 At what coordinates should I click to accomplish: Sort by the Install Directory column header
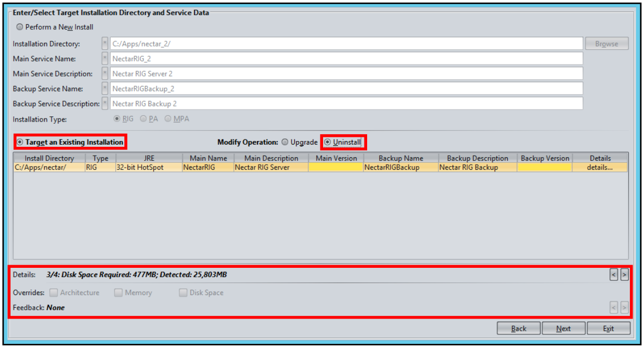(49, 158)
